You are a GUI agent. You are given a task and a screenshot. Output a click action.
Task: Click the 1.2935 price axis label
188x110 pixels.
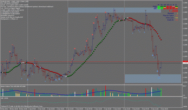tap(185, 73)
